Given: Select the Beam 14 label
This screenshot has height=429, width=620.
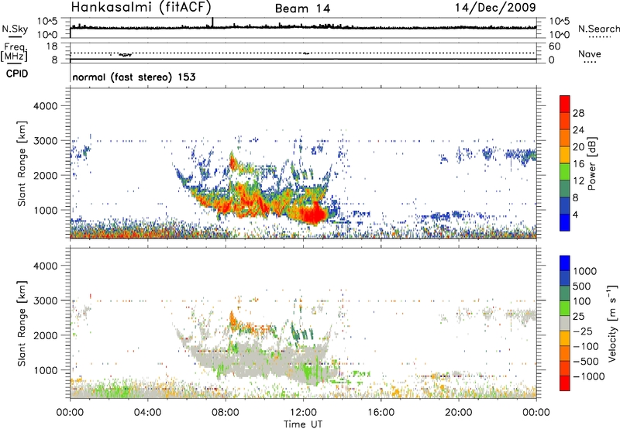Looking at the screenshot, I should pyautogui.click(x=302, y=9).
